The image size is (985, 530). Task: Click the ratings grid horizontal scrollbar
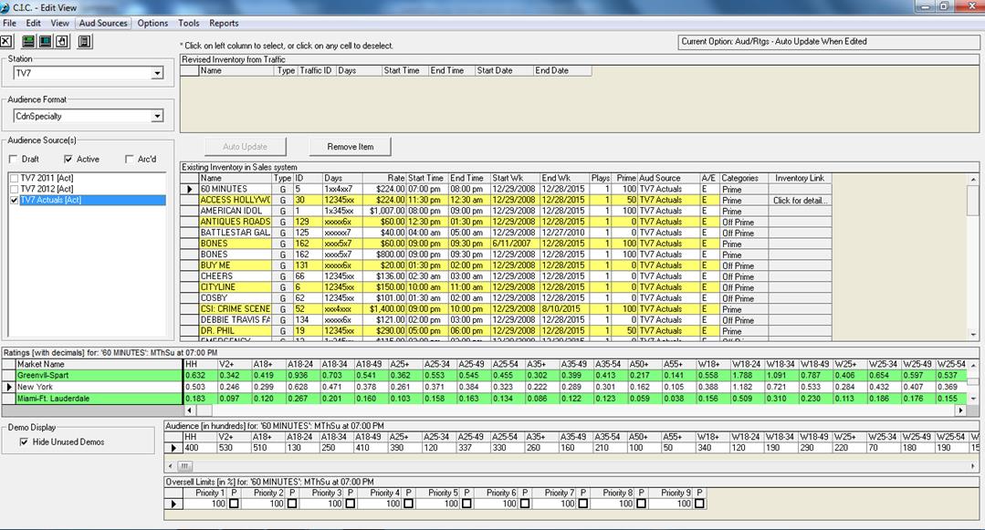click(x=566, y=411)
